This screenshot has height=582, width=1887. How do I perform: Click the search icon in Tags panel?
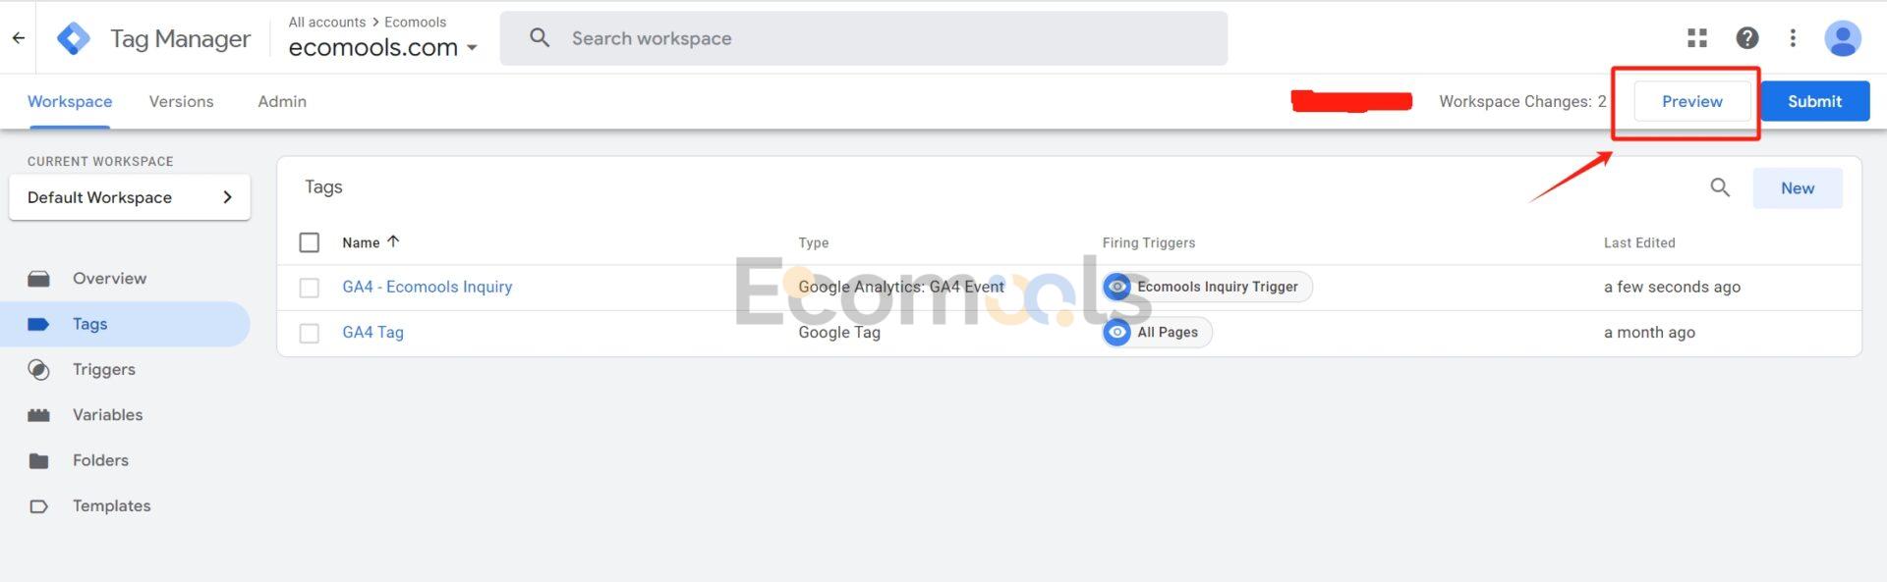[x=1720, y=187]
